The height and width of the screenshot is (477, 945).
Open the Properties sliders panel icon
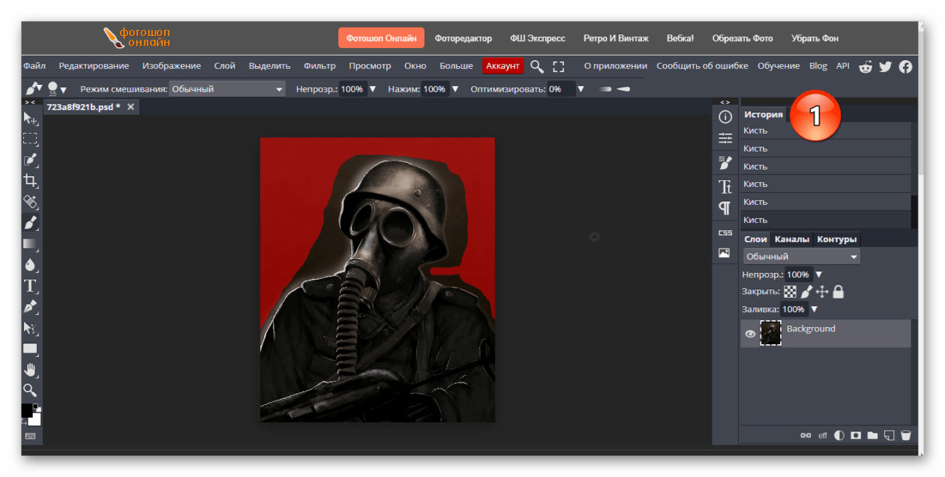coord(724,138)
